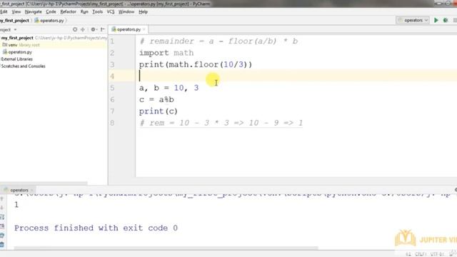Viewport: 457px width, 257px height.
Task: Open the operators run configuration dropdown
Action: 413,21
